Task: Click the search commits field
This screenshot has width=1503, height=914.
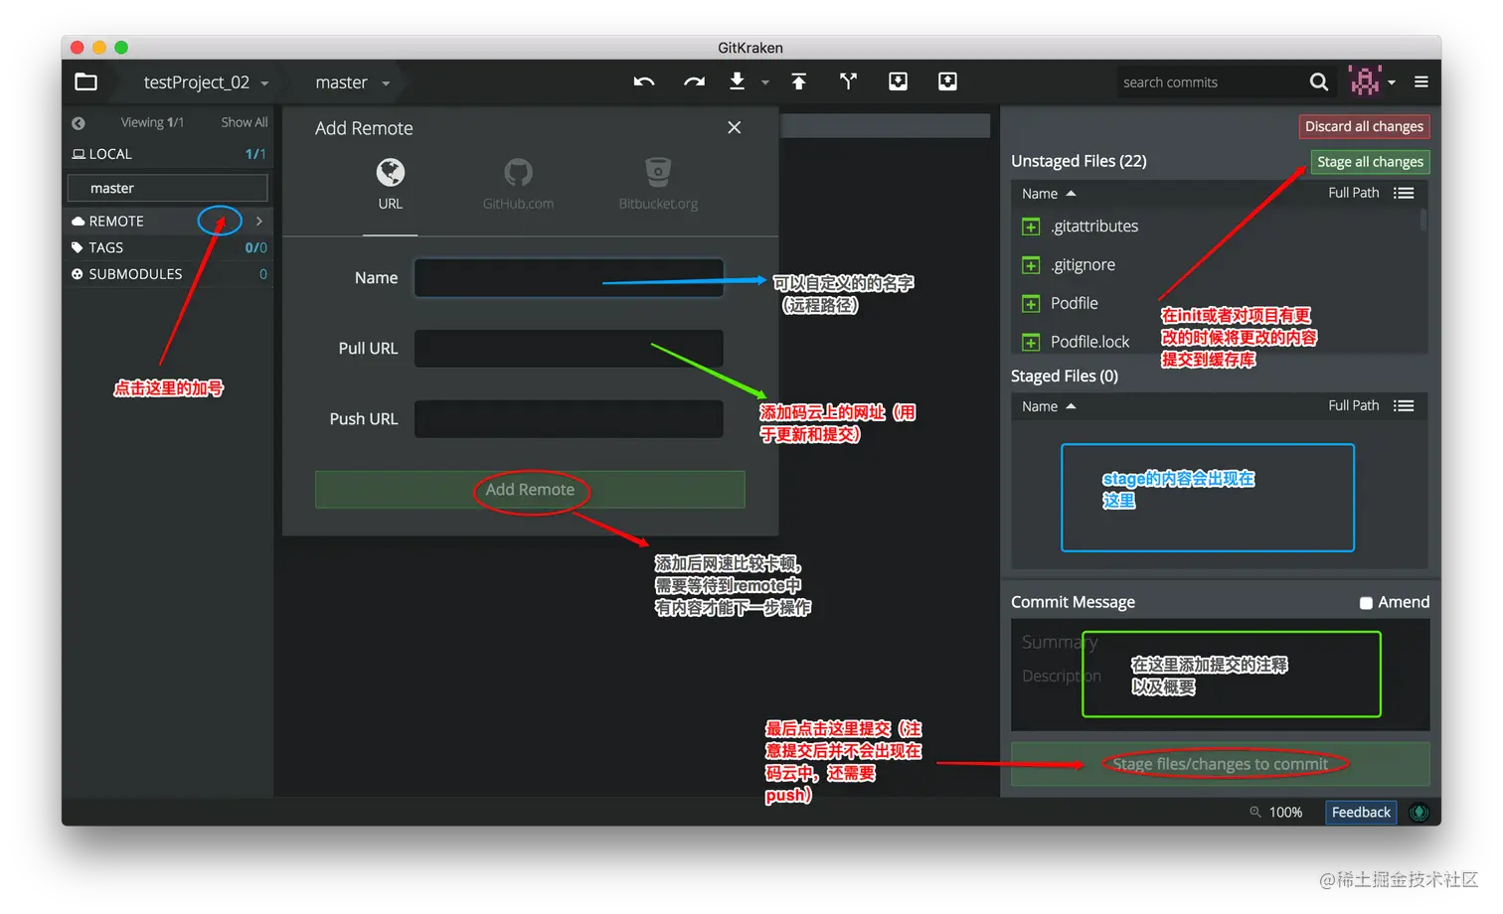Action: coord(1211,82)
